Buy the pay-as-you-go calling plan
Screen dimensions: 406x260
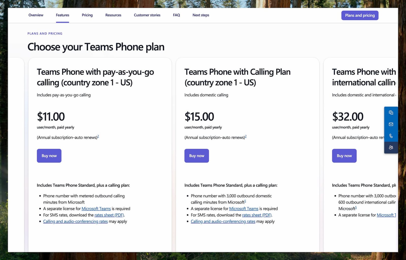tap(49, 156)
